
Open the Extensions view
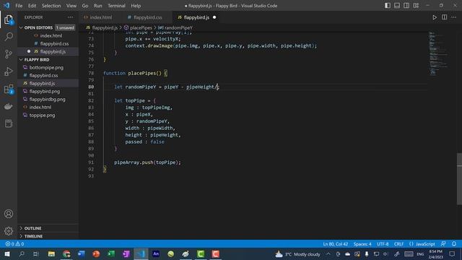click(9, 89)
